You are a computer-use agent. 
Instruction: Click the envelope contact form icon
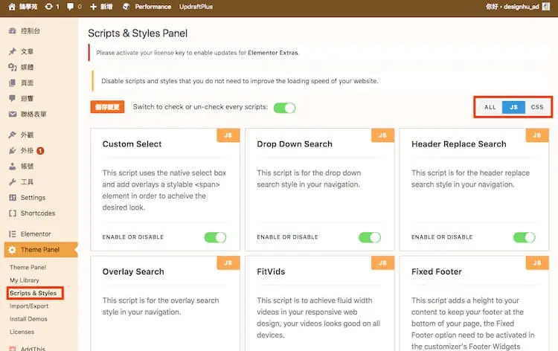(x=13, y=115)
